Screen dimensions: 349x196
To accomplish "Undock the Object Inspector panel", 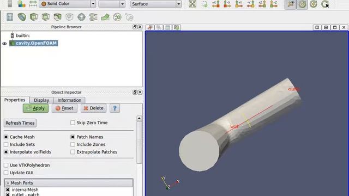I will coord(135,92).
